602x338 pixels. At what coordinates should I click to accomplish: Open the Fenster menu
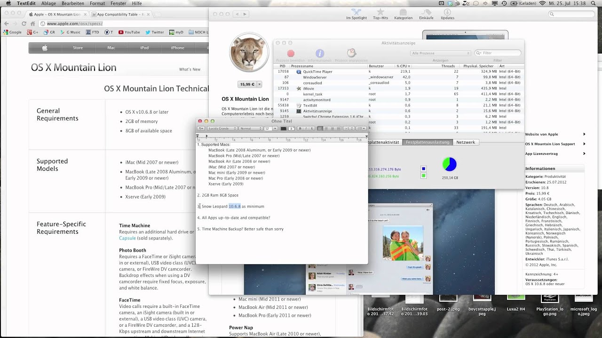(x=119, y=3)
